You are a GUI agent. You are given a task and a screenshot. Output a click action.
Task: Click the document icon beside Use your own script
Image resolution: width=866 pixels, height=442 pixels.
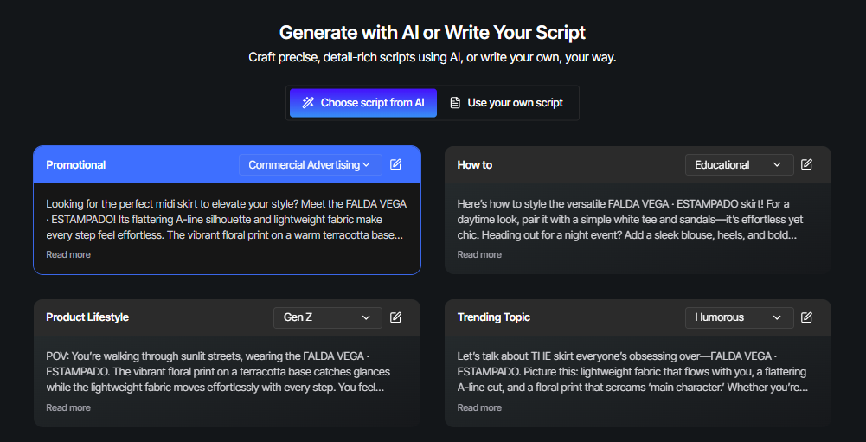tap(455, 103)
